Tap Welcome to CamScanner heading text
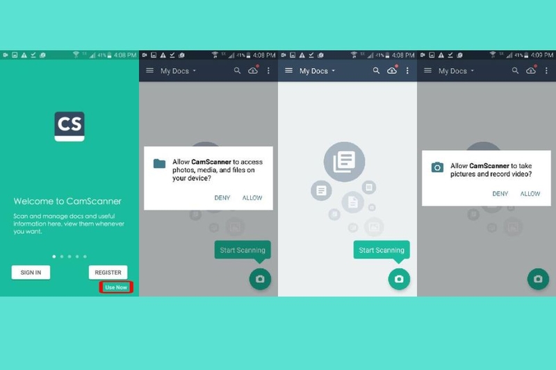 pos(67,201)
